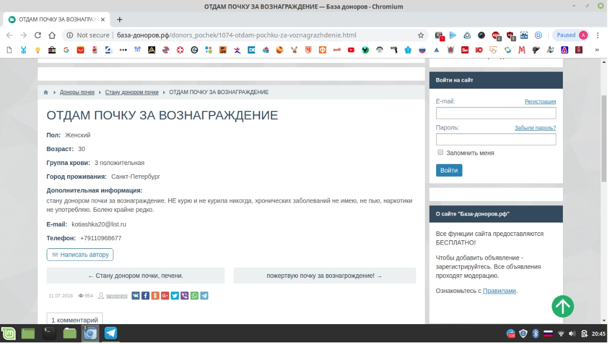Tick the "Запомнить меня" checkbox
608x344 pixels.
click(x=440, y=153)
